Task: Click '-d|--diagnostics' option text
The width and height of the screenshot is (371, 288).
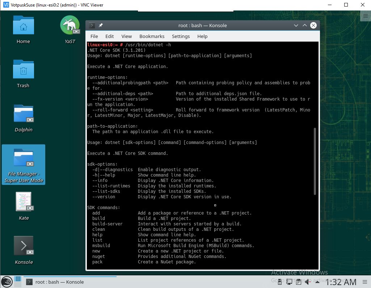Action: click(113, 170)
